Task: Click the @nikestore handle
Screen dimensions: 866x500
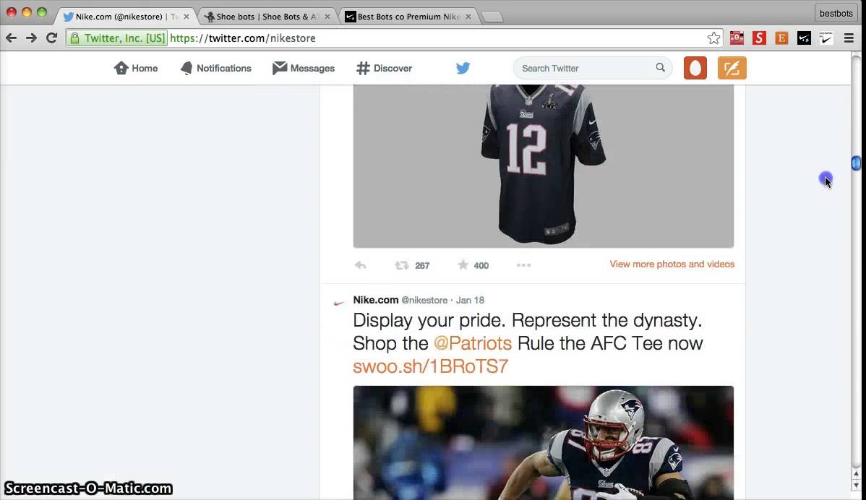Action: pyautogui.click(x=424, y=301)
